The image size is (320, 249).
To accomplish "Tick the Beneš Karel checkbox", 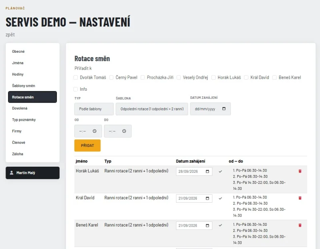I will [274, 78].
